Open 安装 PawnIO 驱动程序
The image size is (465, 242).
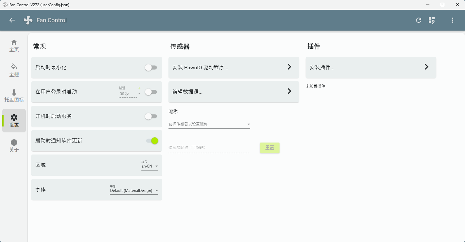pyautogui.click(x=234, y=67)
